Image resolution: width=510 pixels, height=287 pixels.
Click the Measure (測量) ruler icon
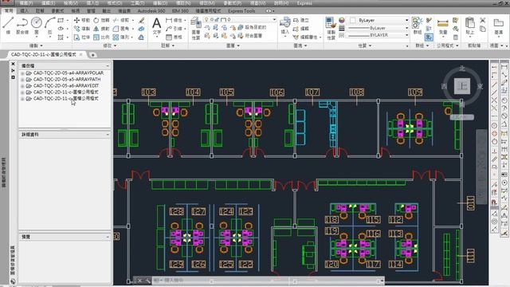coord(443,26)
